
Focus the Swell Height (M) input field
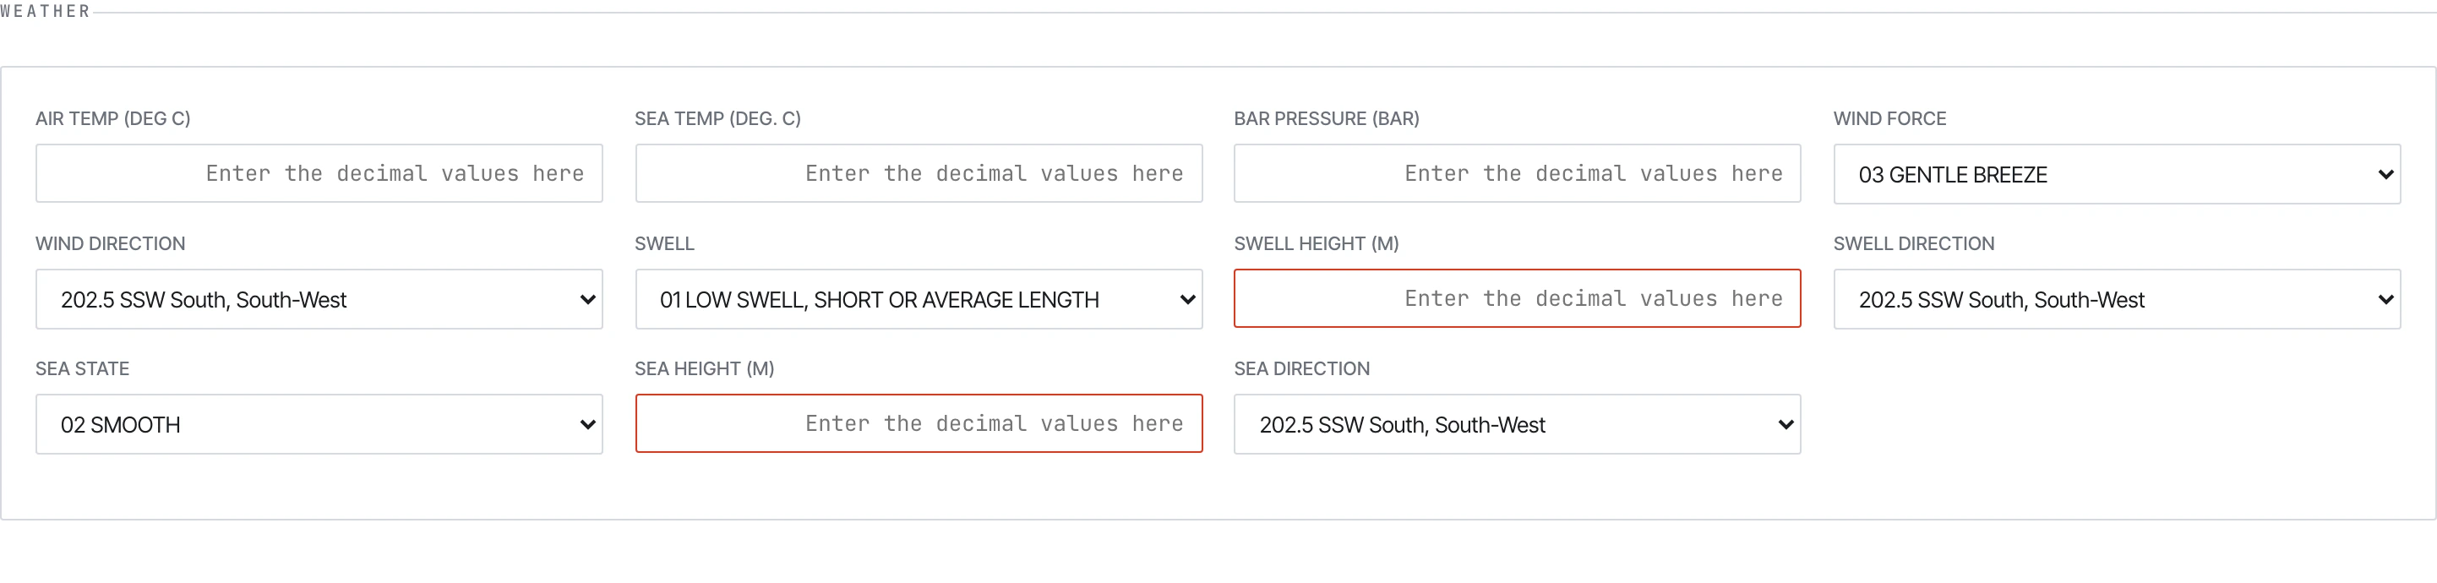(x=1518, y=298)
